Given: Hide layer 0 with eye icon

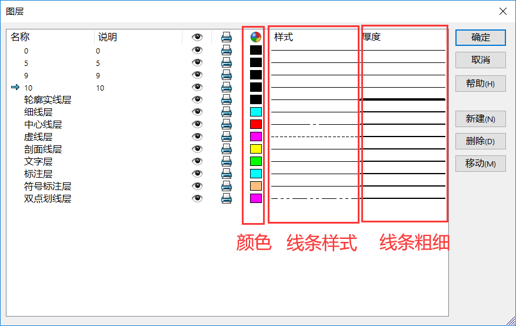Looking at the screenshot, I should 197,50.
